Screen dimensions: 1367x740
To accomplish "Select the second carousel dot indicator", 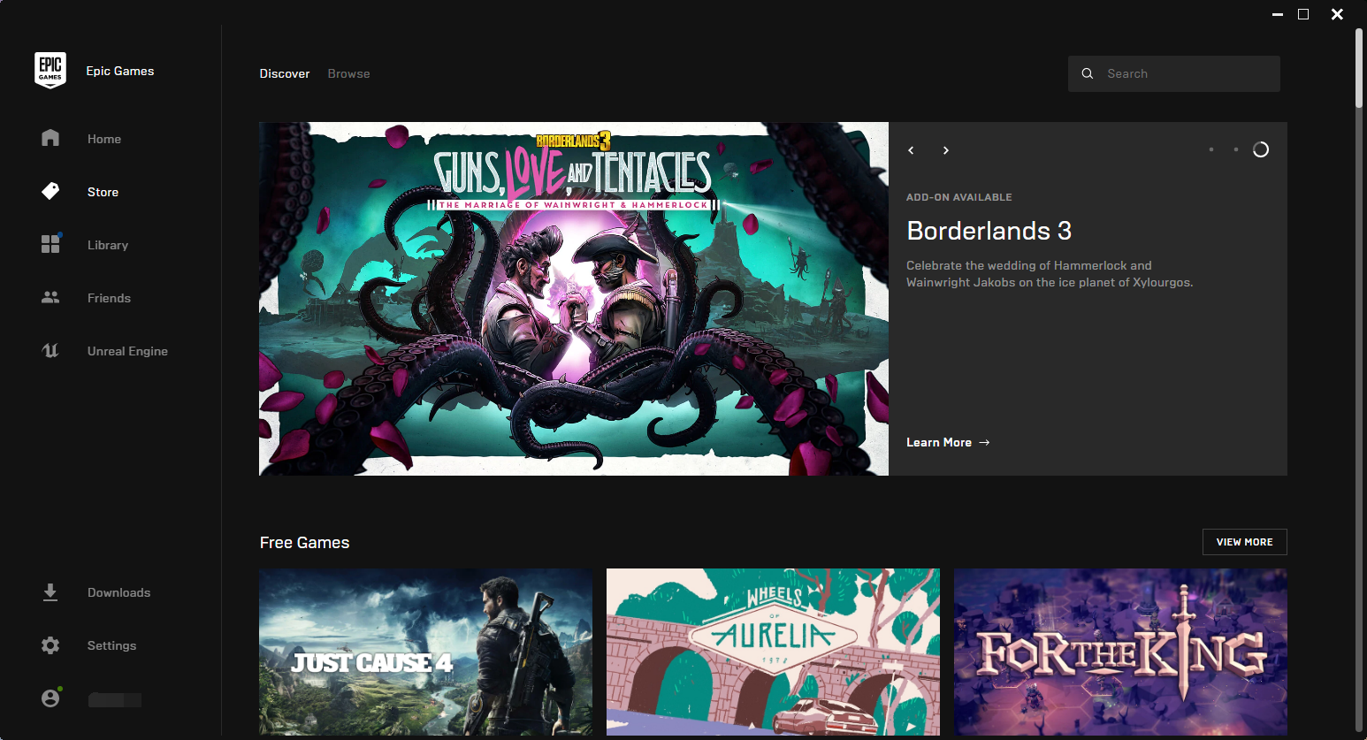I will 1235,149.
